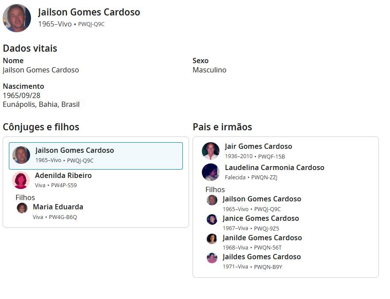Click the large profile photo at the top

[x=17, y=18]
